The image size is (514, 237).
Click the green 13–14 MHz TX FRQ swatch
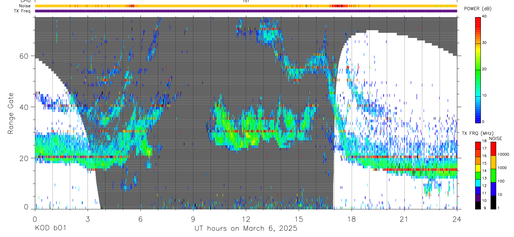478,175
